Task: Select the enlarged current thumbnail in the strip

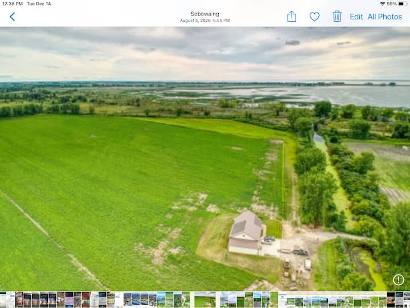Action: [x=205, y=299]
